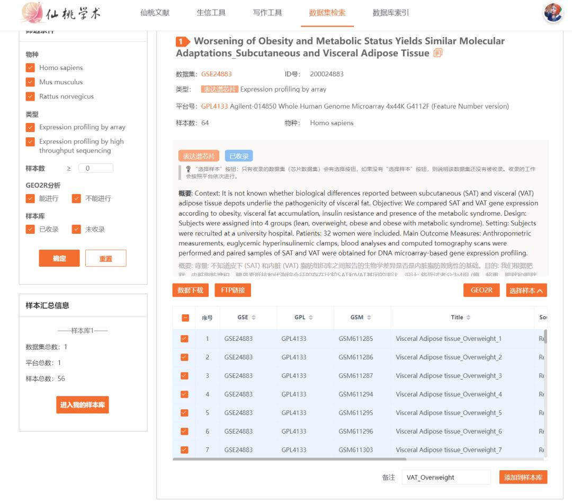Open GEO2R analysis button
Screen dimensions: 572x502
click(481, 290)
